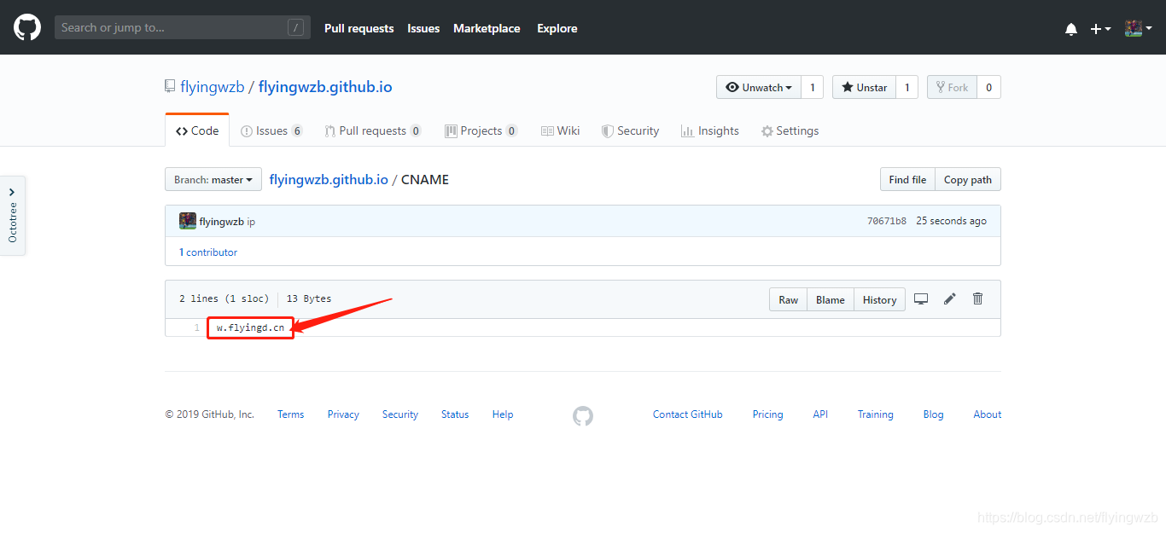View the fork count of 0
This screenshot has height=533, width=1166.
click(988, 87)
